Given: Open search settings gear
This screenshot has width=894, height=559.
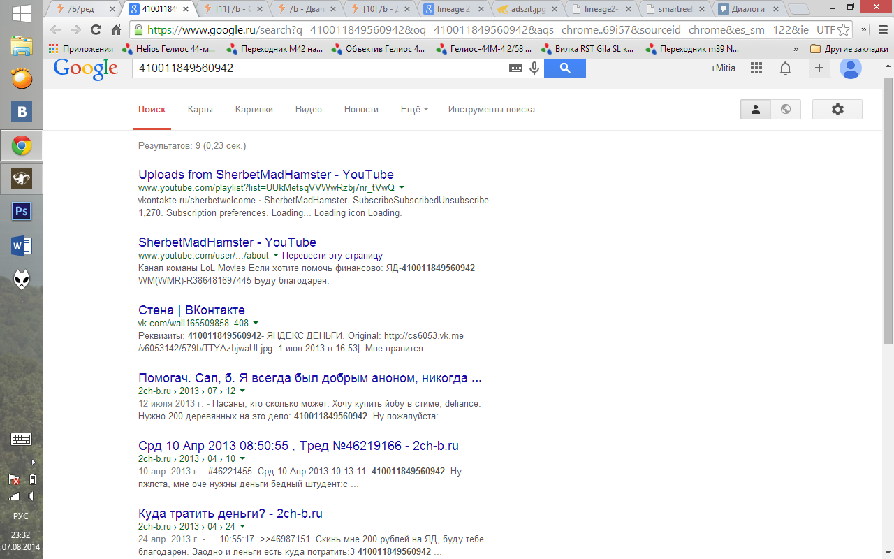Looking at the screenshot, I should (837, 109).
